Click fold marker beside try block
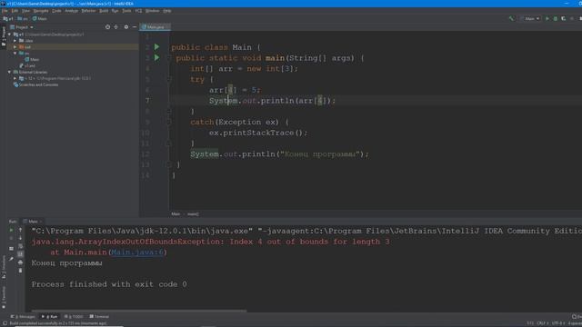Viewport: 582px width, 327px height. point(169,79)
